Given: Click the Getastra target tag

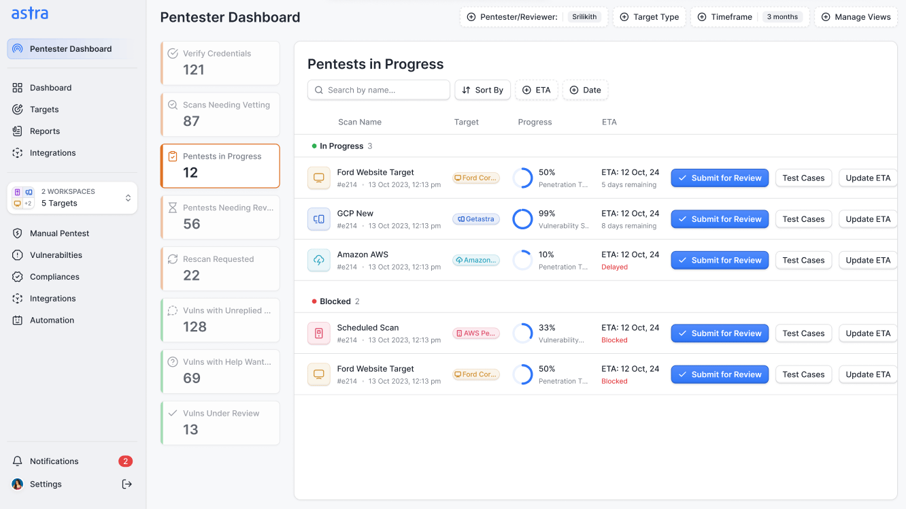Looking at the screenshot, I should (476, 219).
